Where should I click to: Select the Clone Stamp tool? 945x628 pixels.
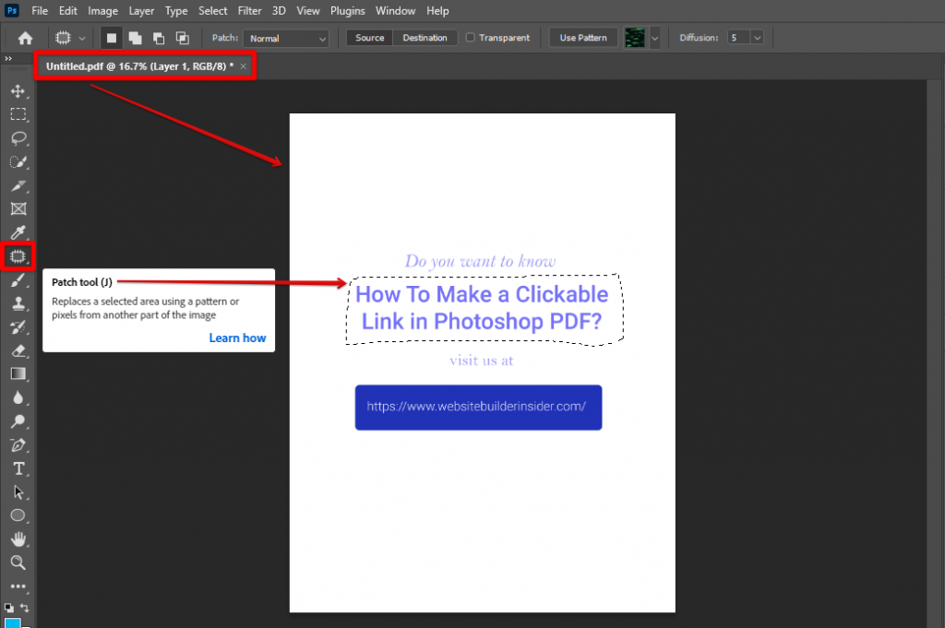click(x=18, y=302)
